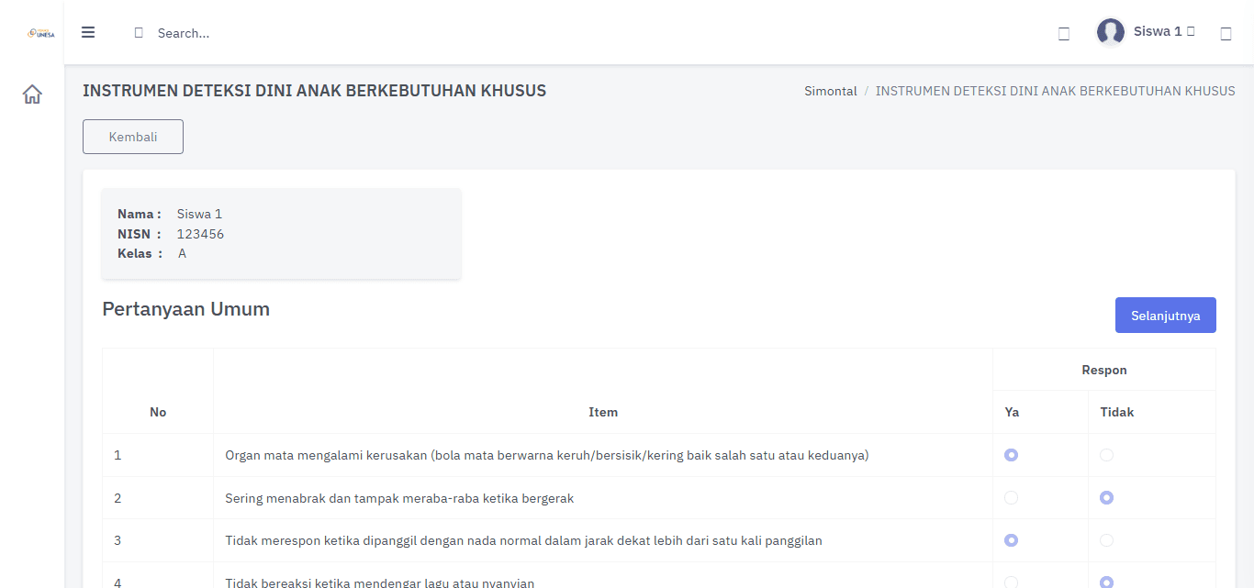Select Ya for question 4
This screenshot has height=588, width=1254.
point(1011,582)
